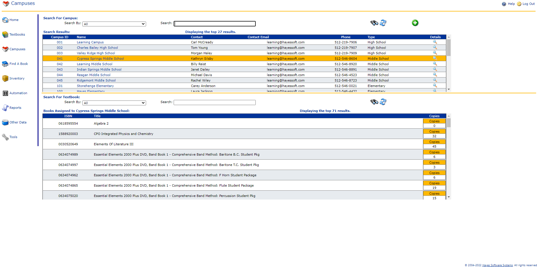
Task: Open the Reports icon
Action: 5,108
